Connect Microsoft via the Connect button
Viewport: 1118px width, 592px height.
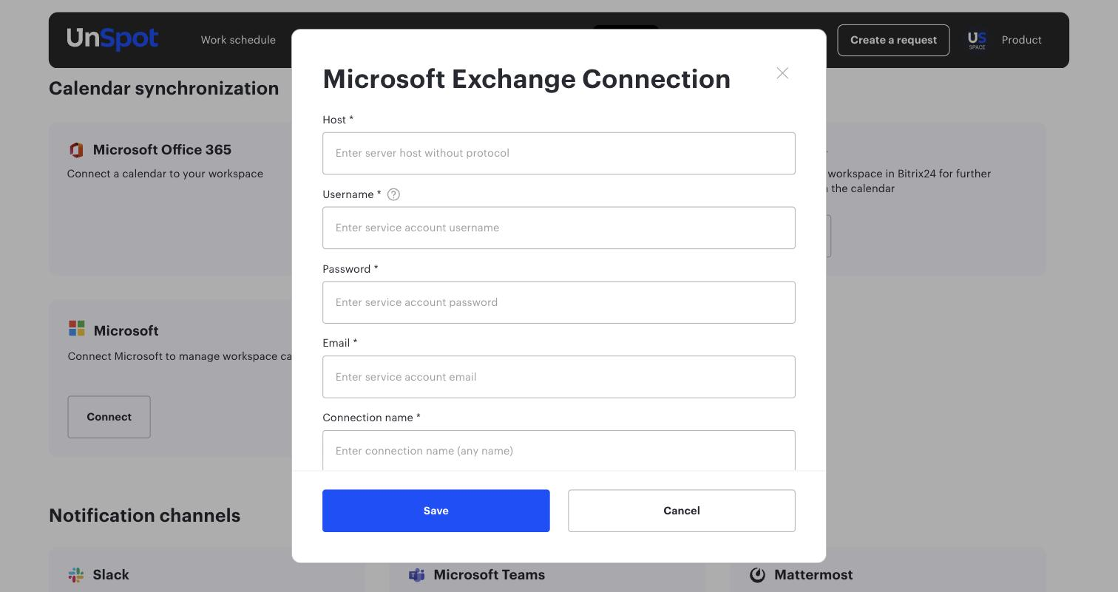coord(109,417)
